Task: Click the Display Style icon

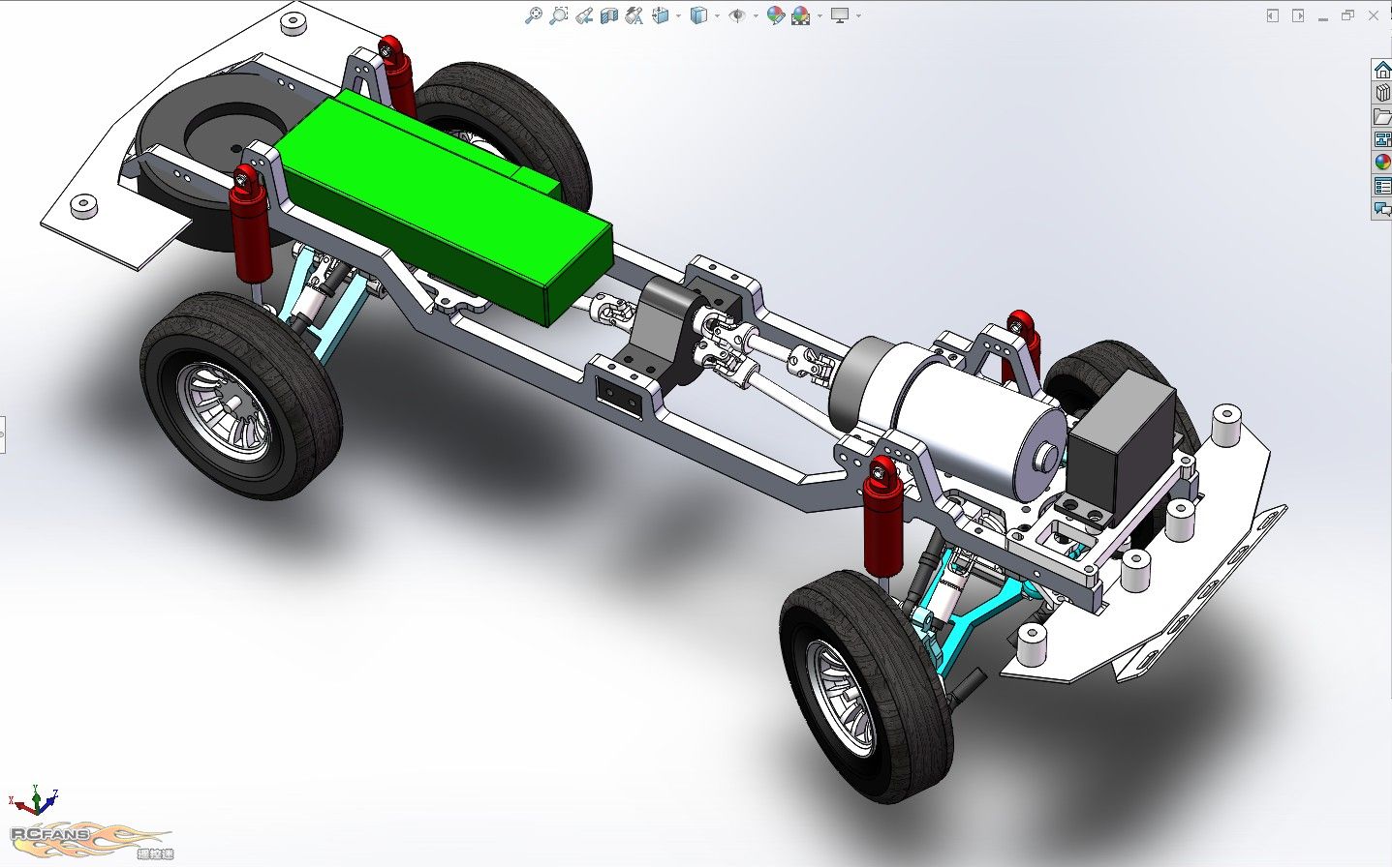Action: tap(698, 15)
